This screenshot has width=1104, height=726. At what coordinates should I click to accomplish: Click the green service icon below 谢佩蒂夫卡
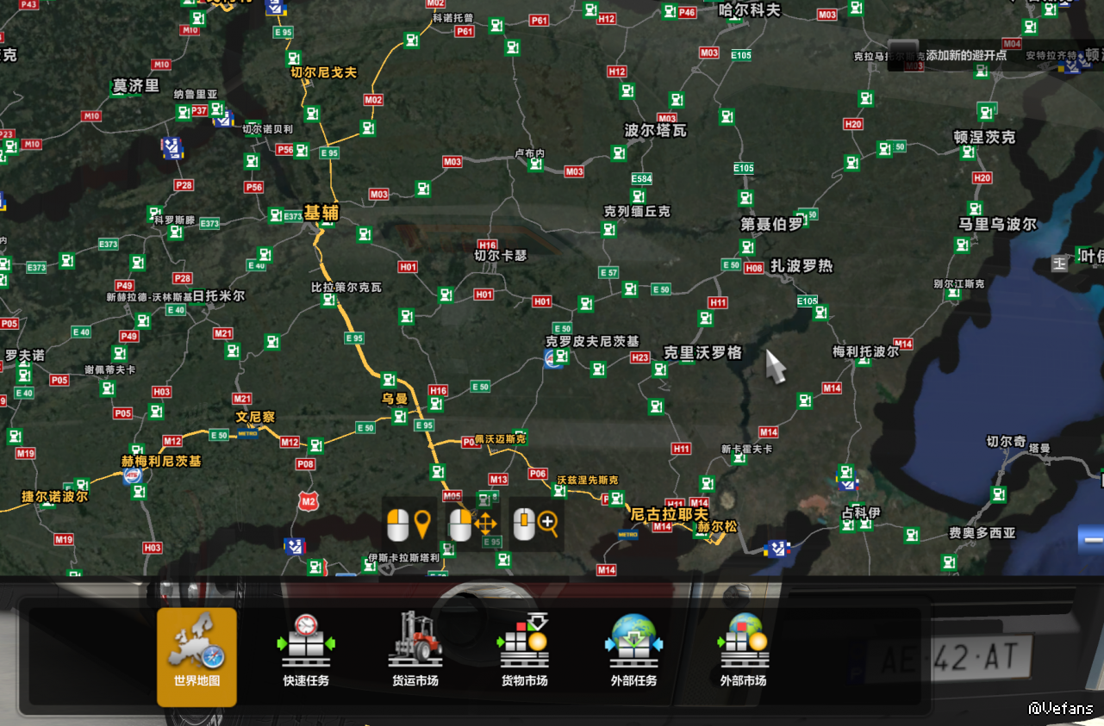[x=108, y=388]
